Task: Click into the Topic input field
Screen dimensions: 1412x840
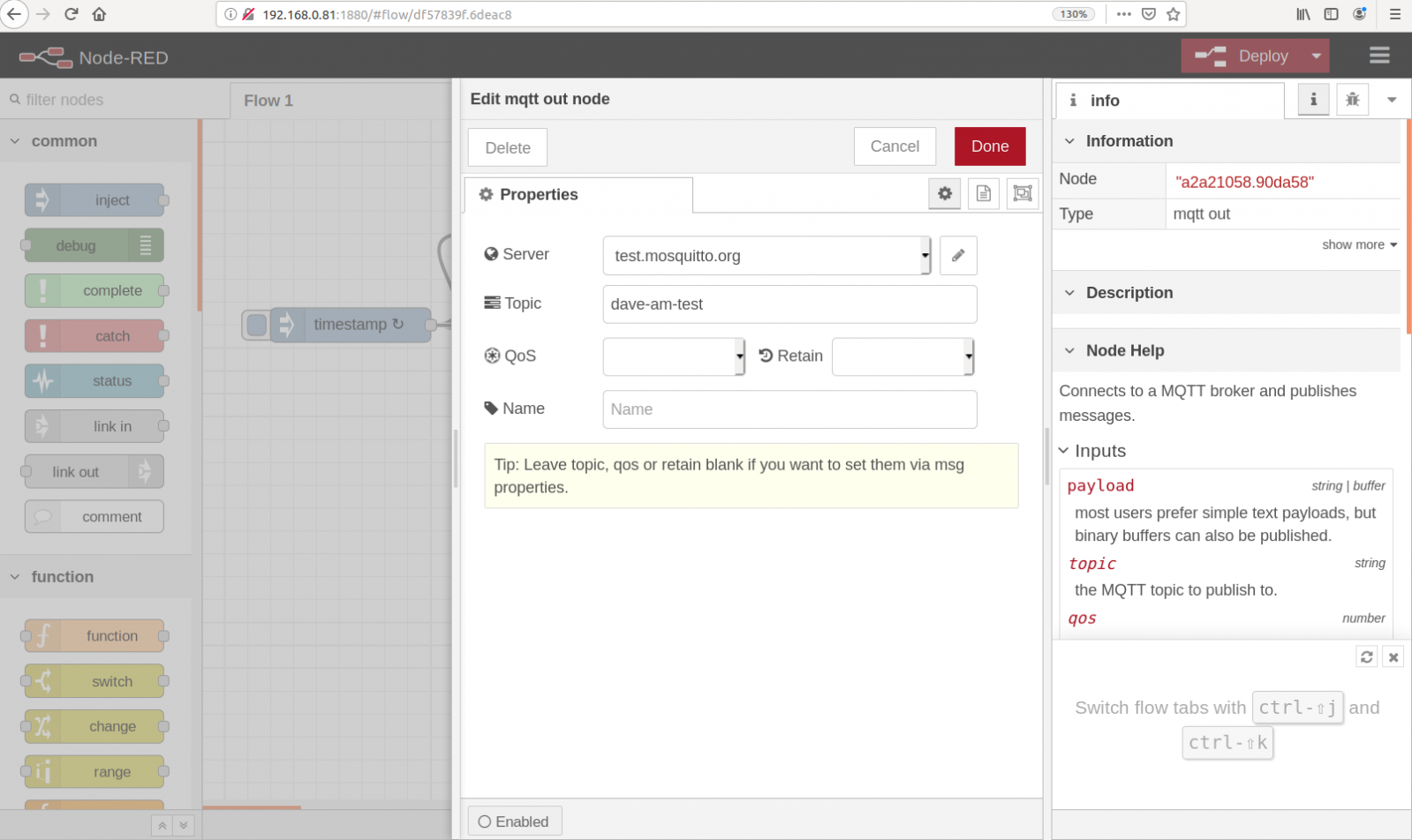Action: click(789, 304)
